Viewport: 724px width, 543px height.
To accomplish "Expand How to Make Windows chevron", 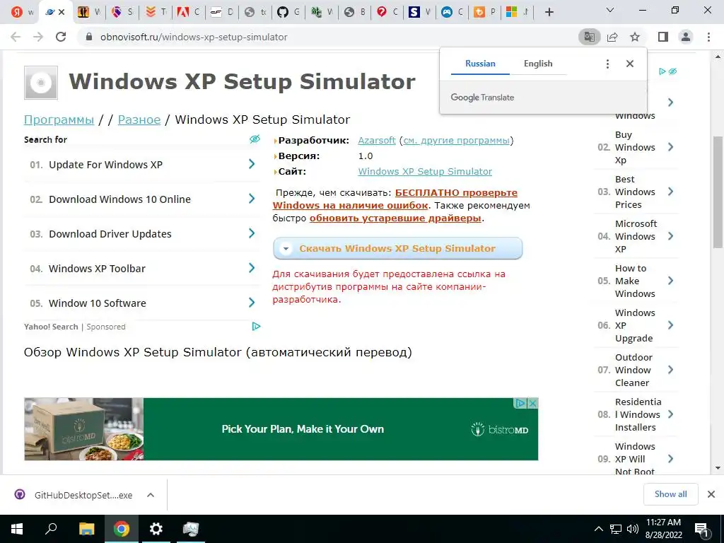I will click(x=670, y=281).
